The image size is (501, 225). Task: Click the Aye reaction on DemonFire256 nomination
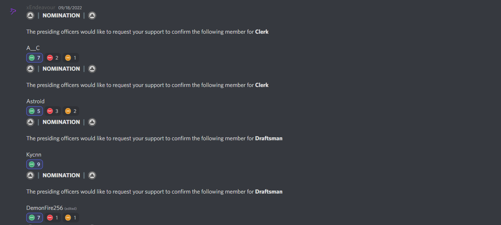pyautogui.click(x=34, y=218)
